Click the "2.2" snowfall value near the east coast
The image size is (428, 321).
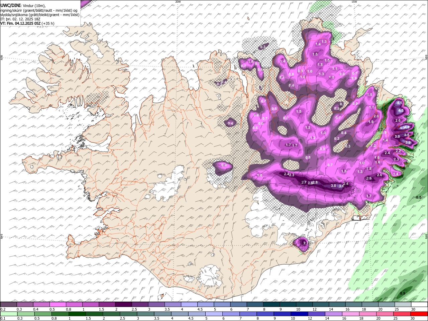coord(398,151)
